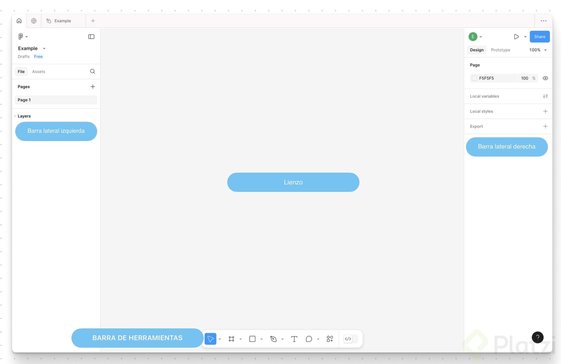This screenshot has height=364, width=561.
Task: Toggle page background visibility eye icon
Action: [x=545, y=78]
